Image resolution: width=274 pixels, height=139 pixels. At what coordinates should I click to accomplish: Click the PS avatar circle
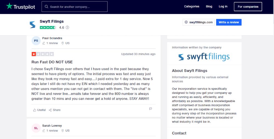(36, 41)
